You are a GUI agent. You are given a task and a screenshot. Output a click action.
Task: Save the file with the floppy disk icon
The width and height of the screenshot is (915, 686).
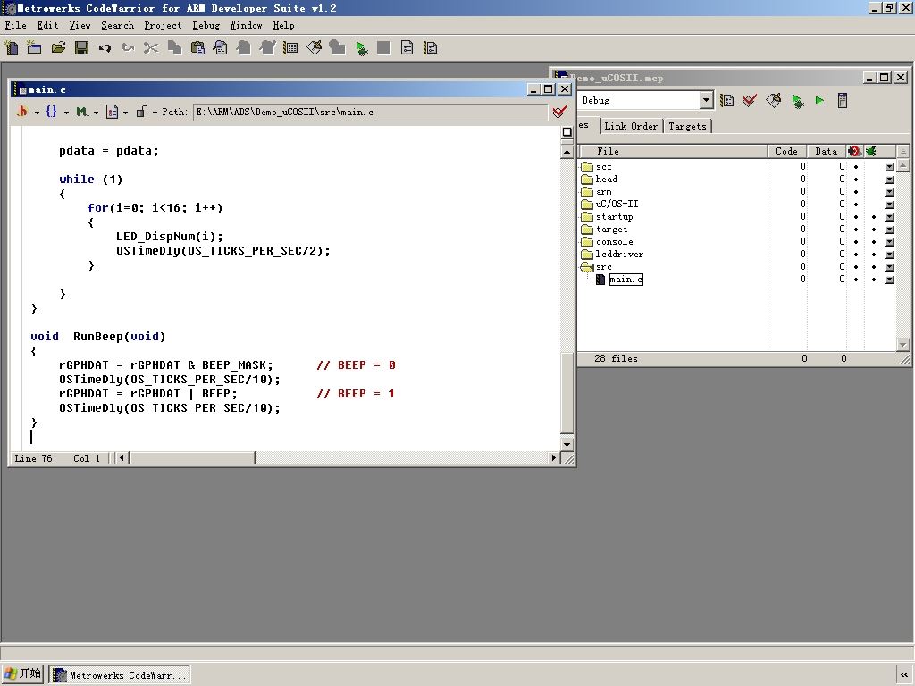(x=81, y=48)
